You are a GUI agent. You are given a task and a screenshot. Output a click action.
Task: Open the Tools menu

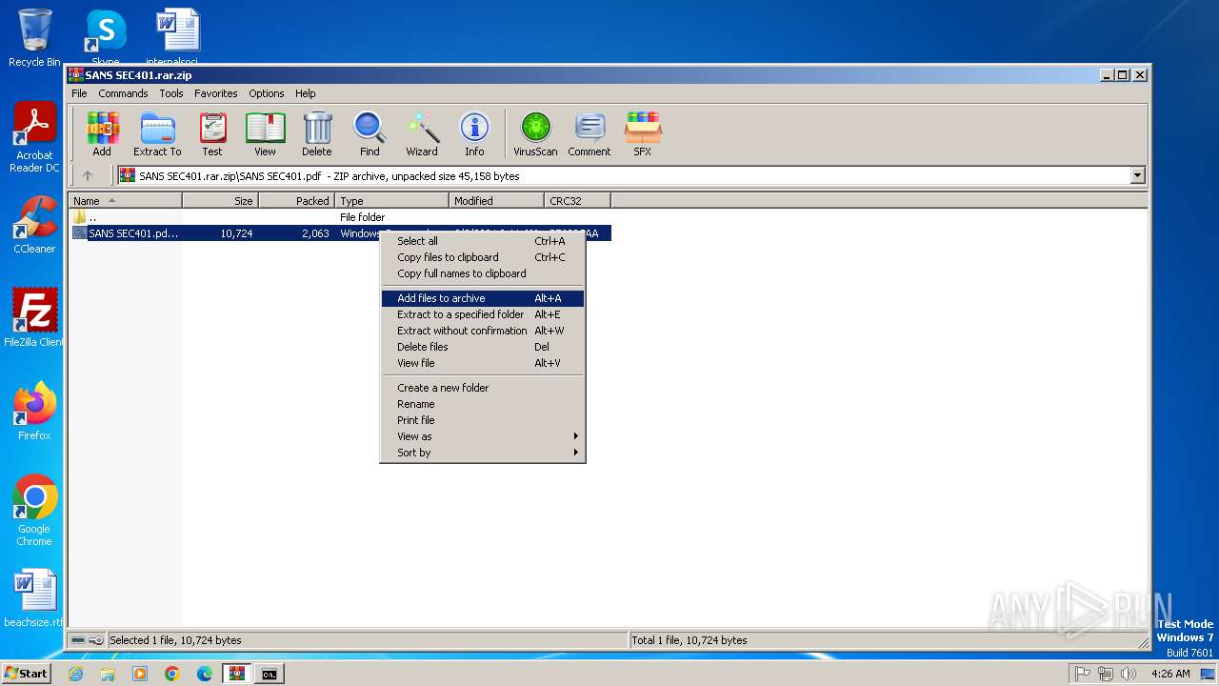coord(171,93)
